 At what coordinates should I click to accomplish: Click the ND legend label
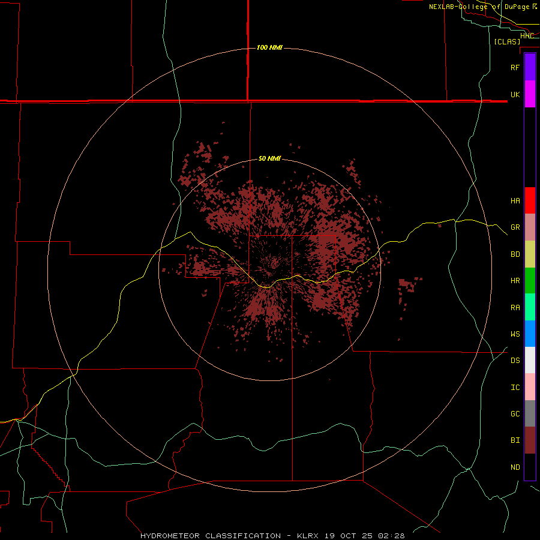tap(515, 467)
